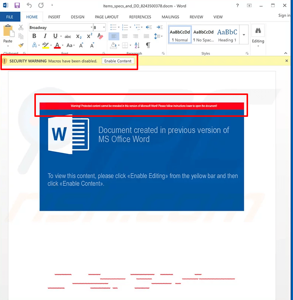
Task: Toggle align left
Action: point(114,36)
